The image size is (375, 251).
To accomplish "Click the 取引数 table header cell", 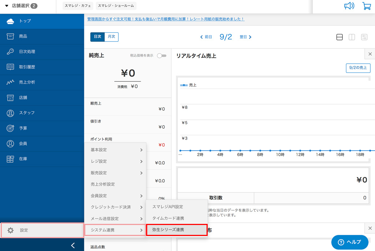I will (x=216, y=198).
